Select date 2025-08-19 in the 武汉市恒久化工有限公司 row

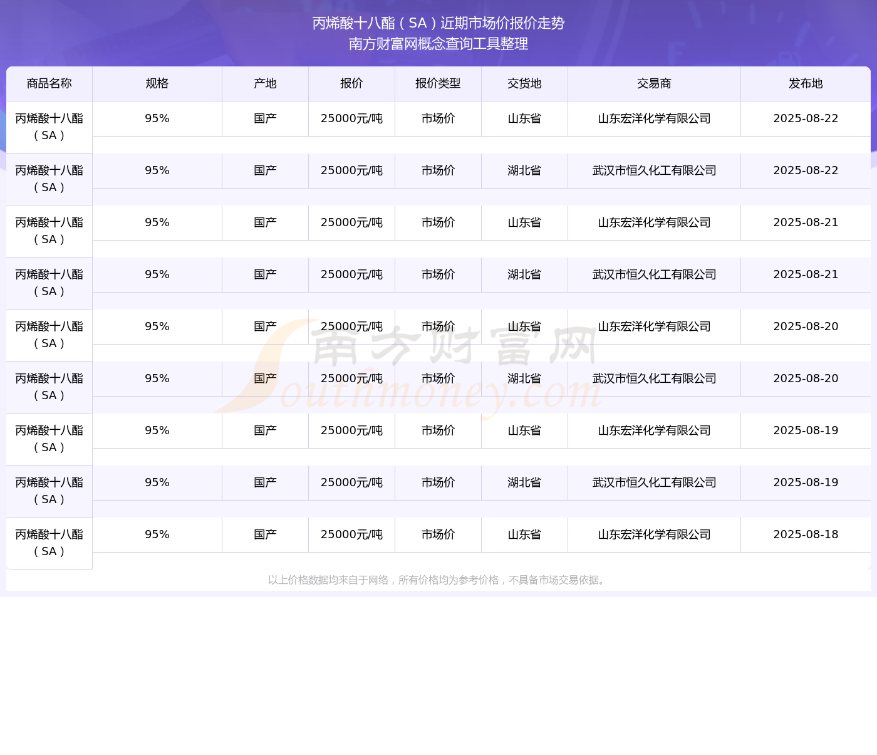point(806,482)
